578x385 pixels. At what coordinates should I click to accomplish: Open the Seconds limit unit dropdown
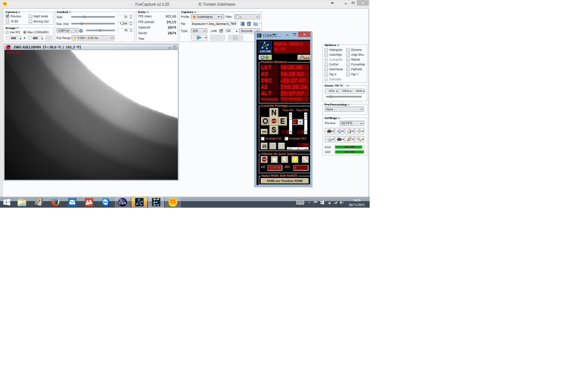(x=249, y=31)
